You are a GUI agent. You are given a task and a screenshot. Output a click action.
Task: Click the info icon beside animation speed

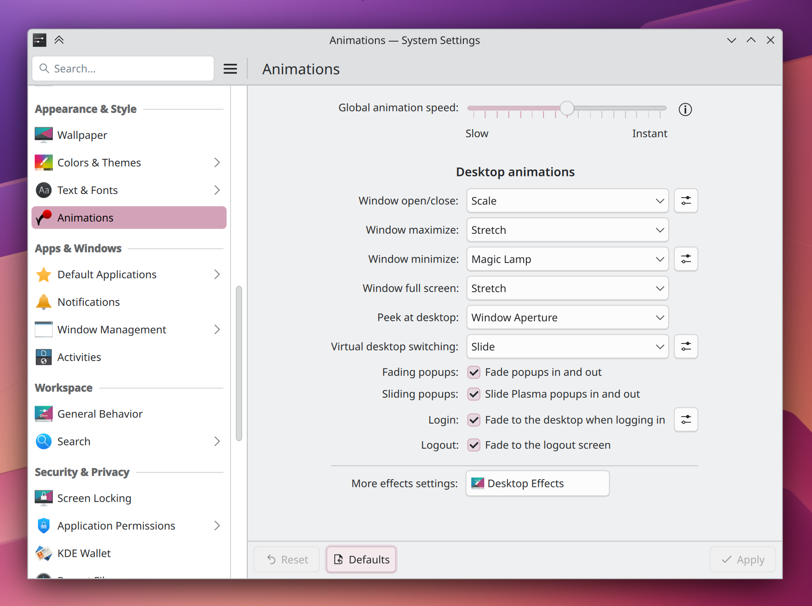coord(685,110)
